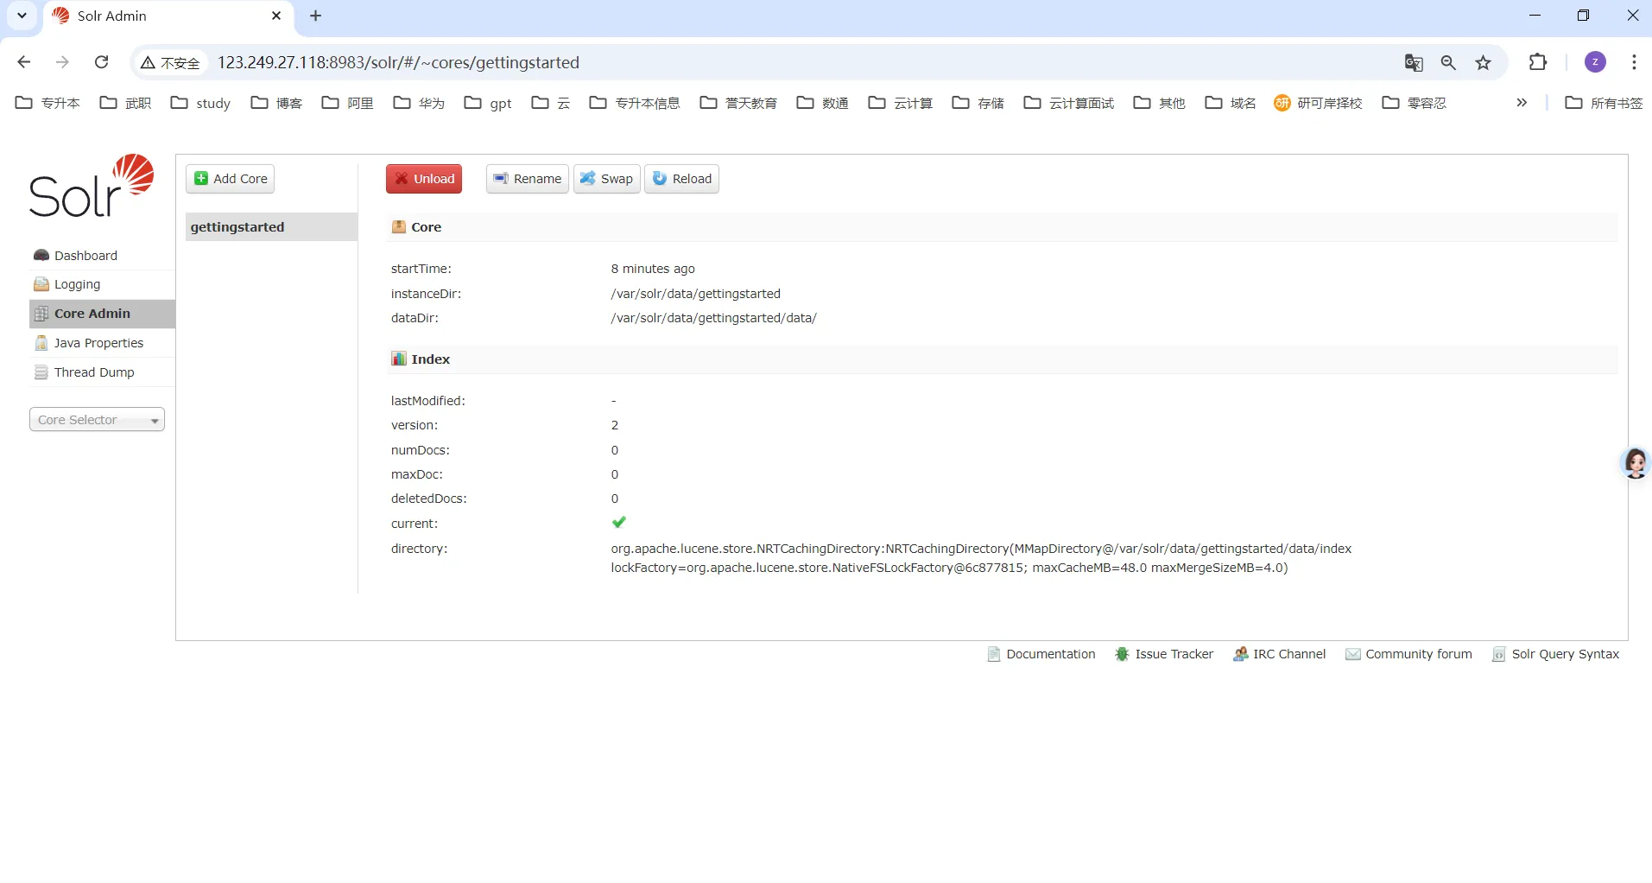Swap the selected core
The image size is (1652, 883).
[606, 179]
